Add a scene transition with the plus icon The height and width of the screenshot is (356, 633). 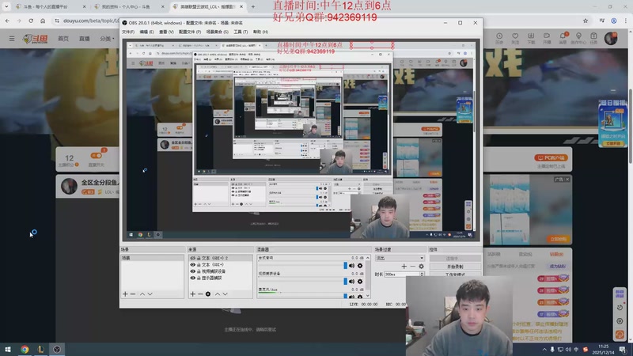(x=404, y=267)
